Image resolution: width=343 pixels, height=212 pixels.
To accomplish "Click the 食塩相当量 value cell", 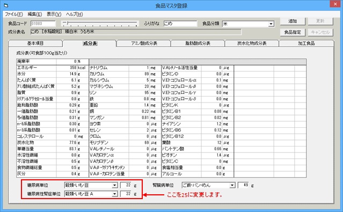I will [x=211, y=167].
